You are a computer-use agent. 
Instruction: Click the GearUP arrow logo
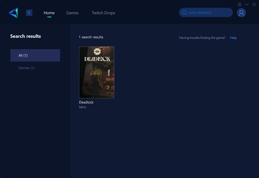tap(13, 13)
